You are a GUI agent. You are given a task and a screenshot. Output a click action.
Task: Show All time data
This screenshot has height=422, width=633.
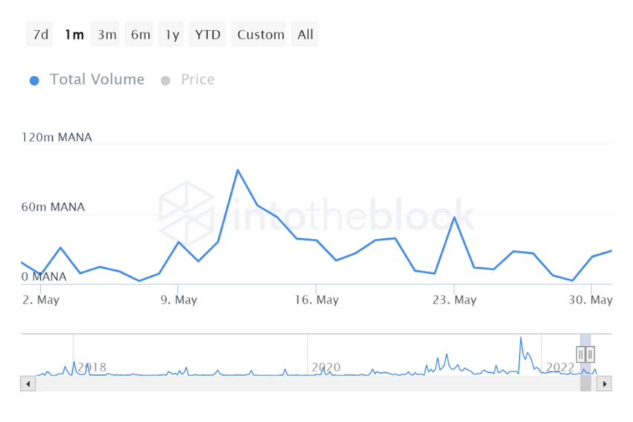305,34
